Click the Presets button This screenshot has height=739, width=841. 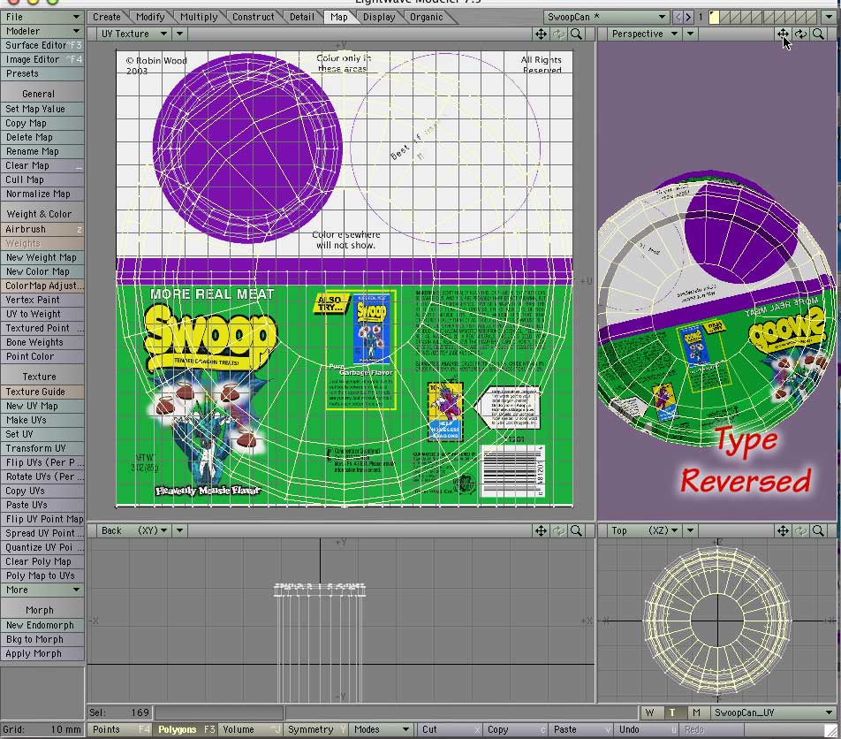tap(42, 73)
